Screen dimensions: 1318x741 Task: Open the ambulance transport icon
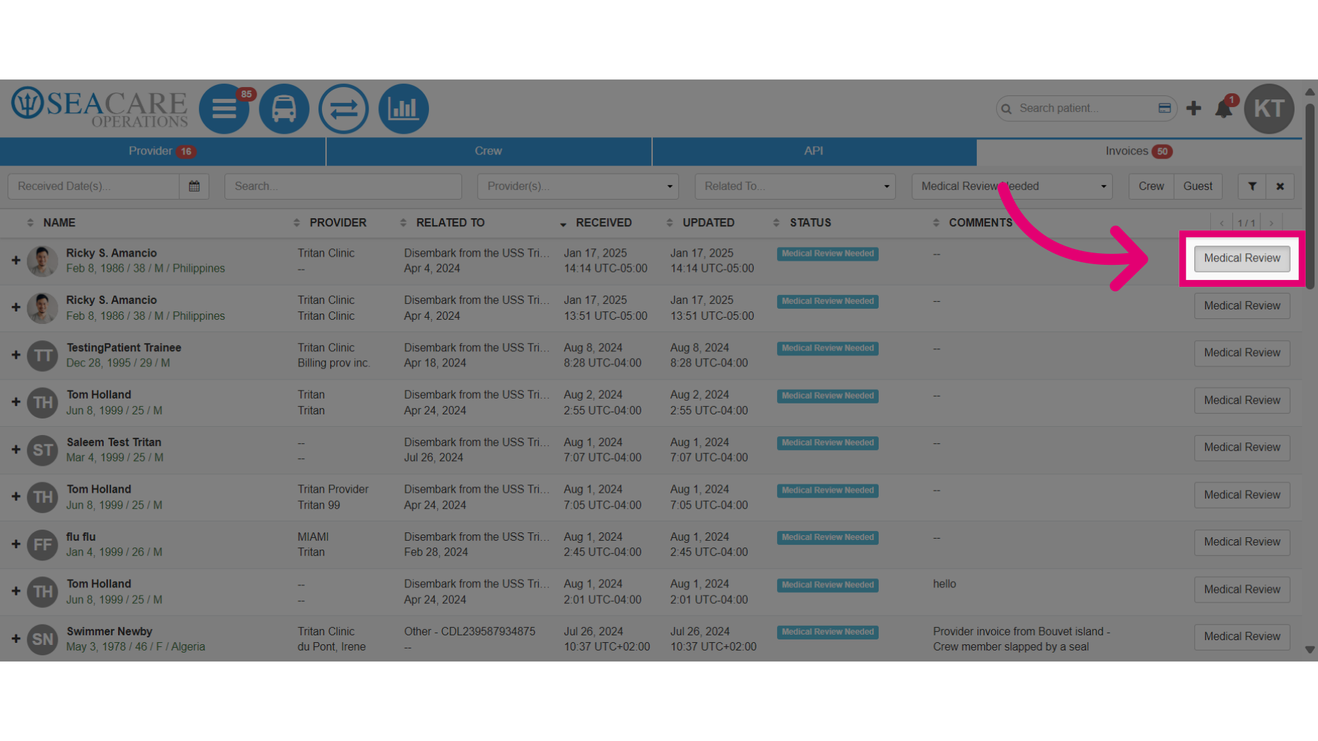coord(284,108)
